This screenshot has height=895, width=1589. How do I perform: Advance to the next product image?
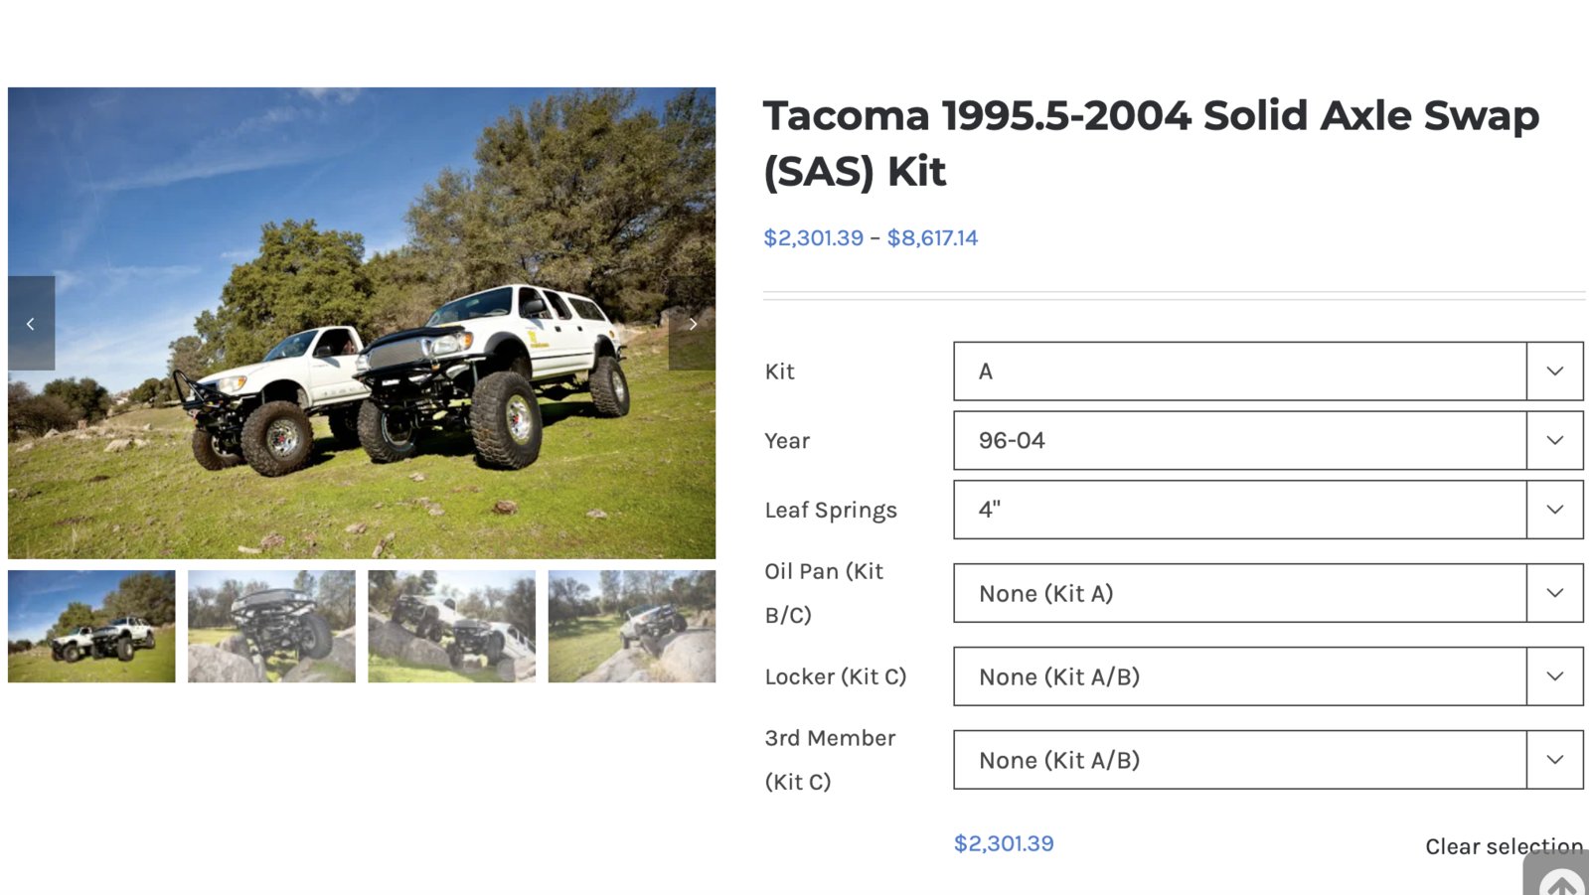pos(693,324)
